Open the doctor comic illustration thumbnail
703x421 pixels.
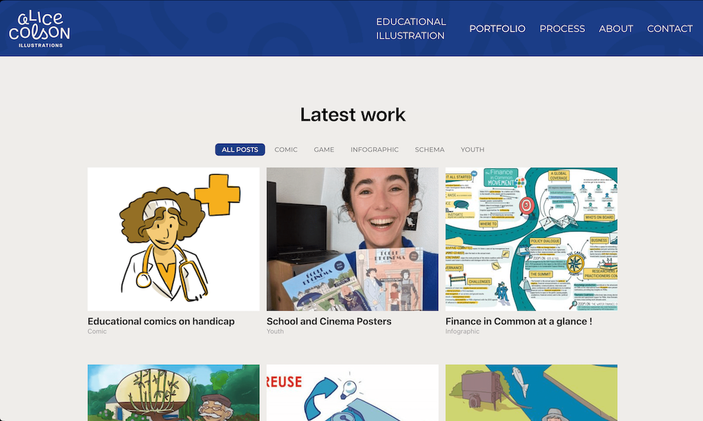tap(174, 239)
